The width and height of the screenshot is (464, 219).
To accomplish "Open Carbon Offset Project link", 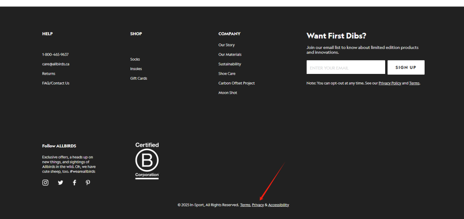I will [x=237, y=83].
